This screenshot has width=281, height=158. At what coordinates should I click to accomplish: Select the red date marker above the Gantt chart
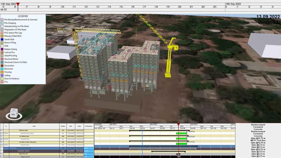[x=178, y=124]
